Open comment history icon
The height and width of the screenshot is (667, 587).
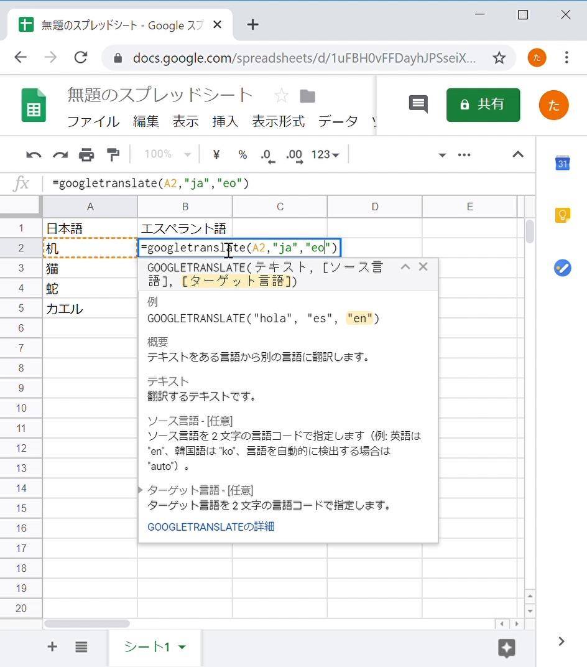click(418, 105)
